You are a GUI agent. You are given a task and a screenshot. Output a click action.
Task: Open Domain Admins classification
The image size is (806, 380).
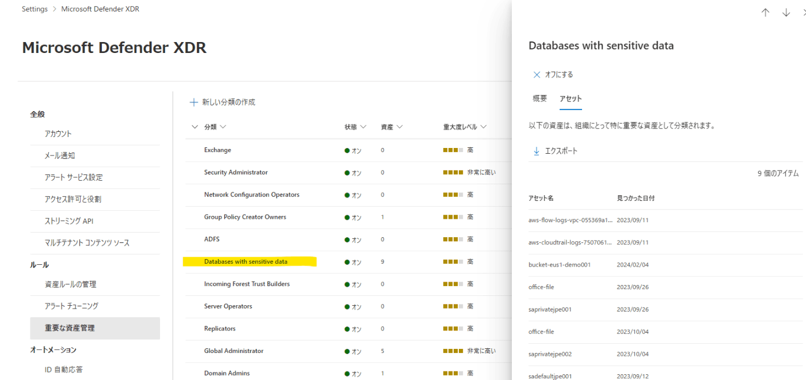(x=227, y=374)
